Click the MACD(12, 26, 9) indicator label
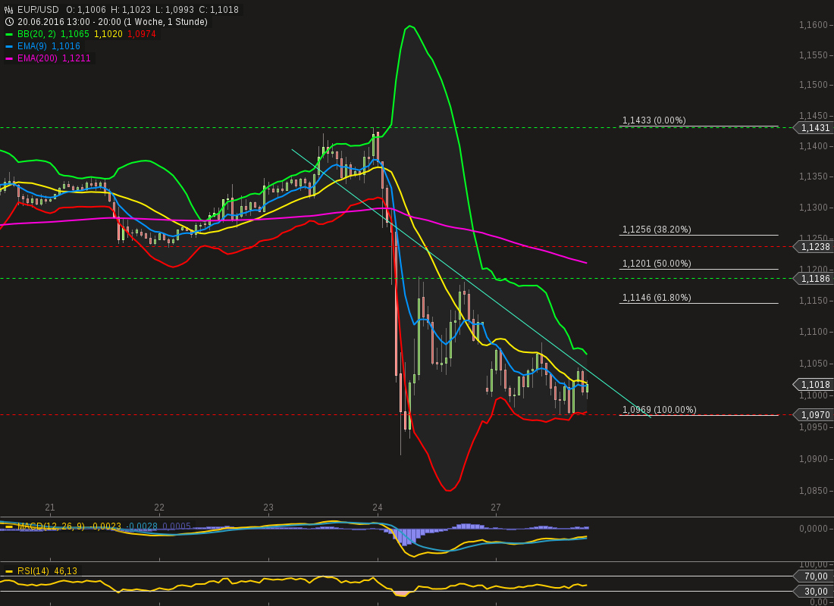 (51, 526)
